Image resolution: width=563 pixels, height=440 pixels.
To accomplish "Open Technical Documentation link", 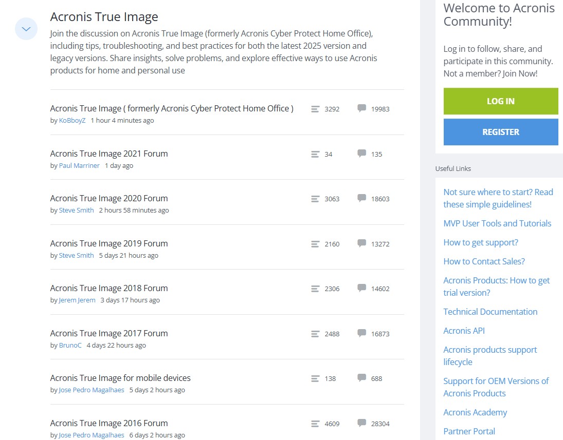I will pos(490,312).
